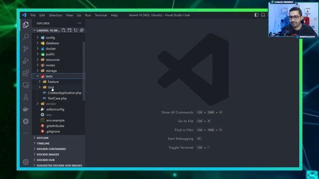Open the .editorconfig file
319x179 pixels.
(x=59, y=109)
